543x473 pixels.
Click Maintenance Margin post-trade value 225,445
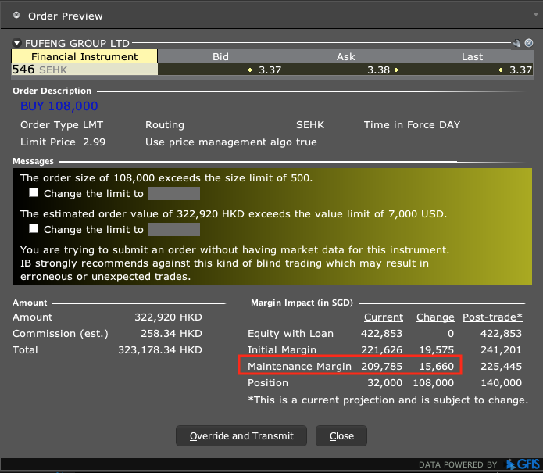pyautogui.click(x=501, y=366)
